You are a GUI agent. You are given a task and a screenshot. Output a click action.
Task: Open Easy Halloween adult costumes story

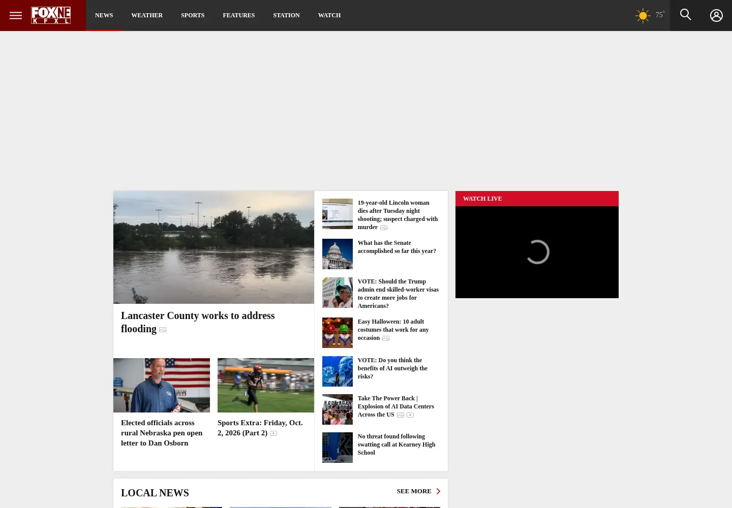(393, 330)
